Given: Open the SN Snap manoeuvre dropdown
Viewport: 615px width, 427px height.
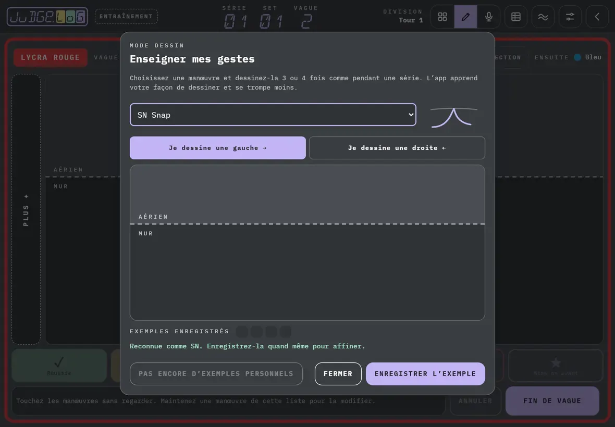Looking at the screenshot, I should pyautogui.click(x=273, y=115).
